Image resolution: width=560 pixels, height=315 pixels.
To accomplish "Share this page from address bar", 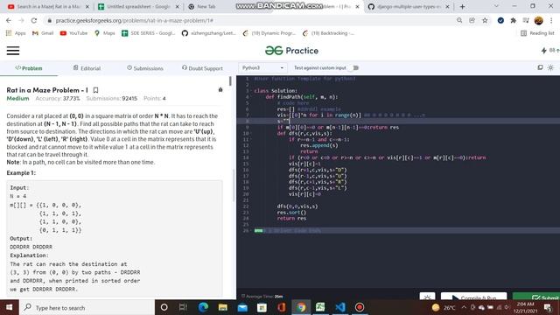I will click(x=472, y=21).
